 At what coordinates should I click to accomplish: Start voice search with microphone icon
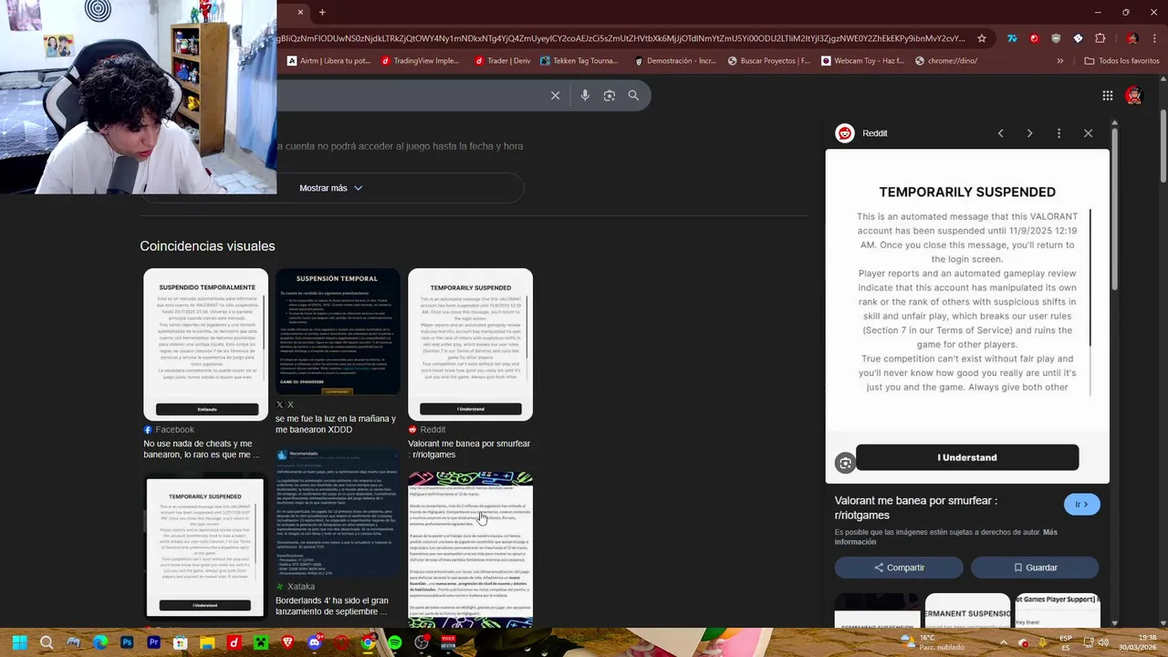pyautogui.click(x=585, y=95)
